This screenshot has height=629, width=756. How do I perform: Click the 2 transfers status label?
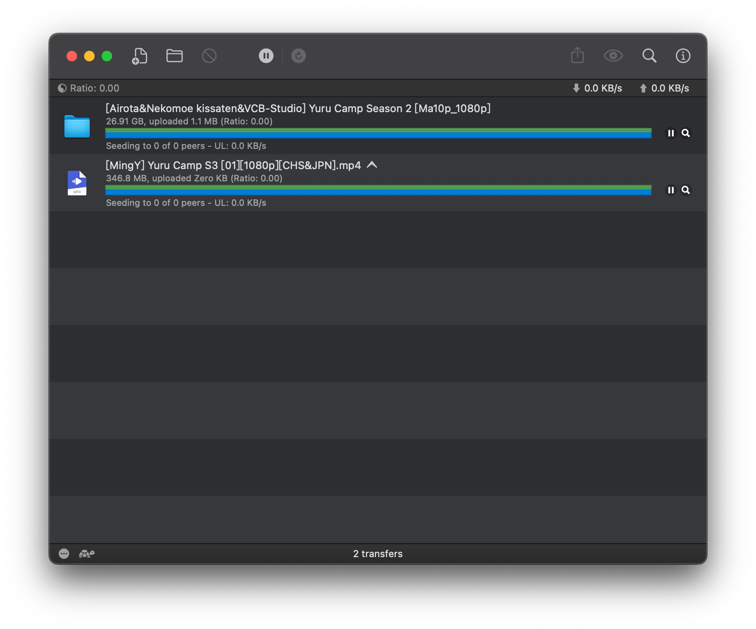pyautogui.click(x=378, y=554)
